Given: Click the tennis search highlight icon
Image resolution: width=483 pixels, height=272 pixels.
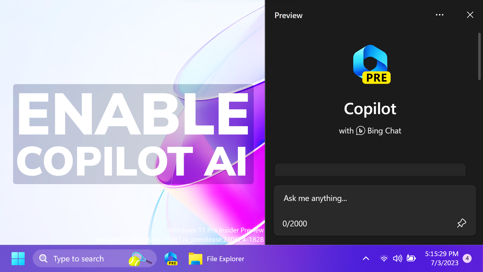Looking at the screenshot, I should pos(140,259).
